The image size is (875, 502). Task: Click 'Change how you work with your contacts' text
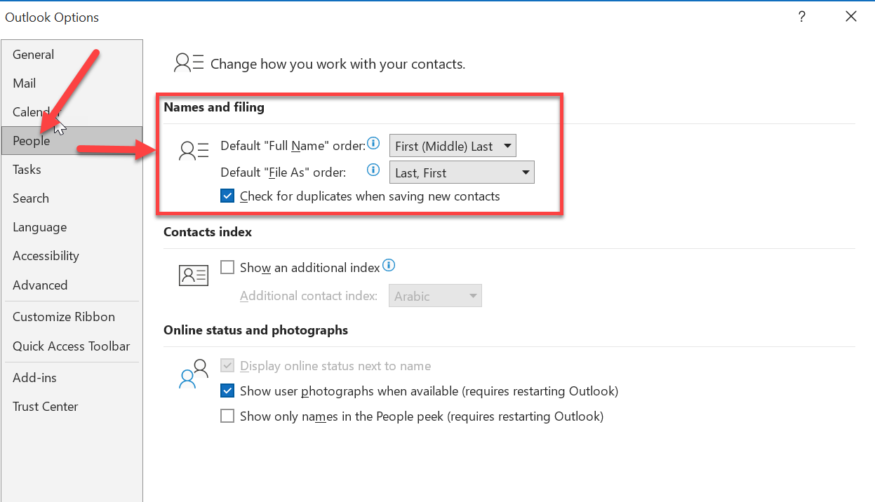pos(338,64)
